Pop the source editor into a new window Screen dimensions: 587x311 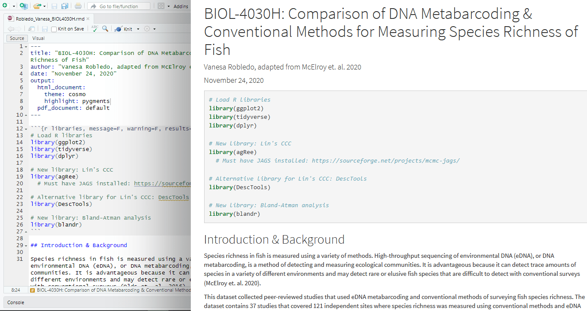point(31,29)
